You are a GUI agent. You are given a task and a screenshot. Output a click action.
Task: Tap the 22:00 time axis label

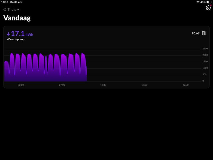tap(186, 85)
